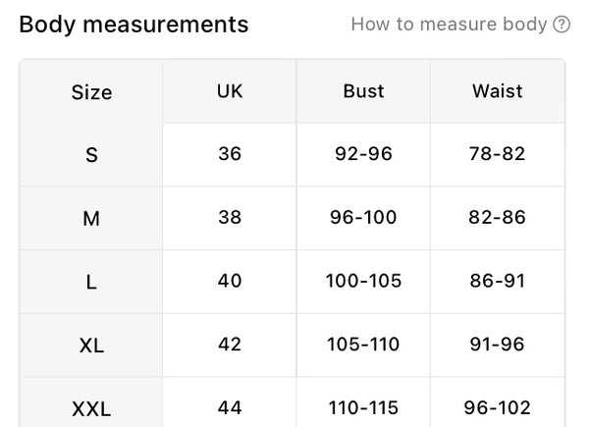
Task: Select the Bust column header
Action: [363, 91]
